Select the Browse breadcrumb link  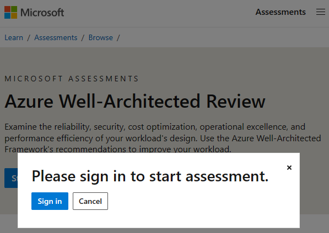pyautogui.click(x=101, y=38)
